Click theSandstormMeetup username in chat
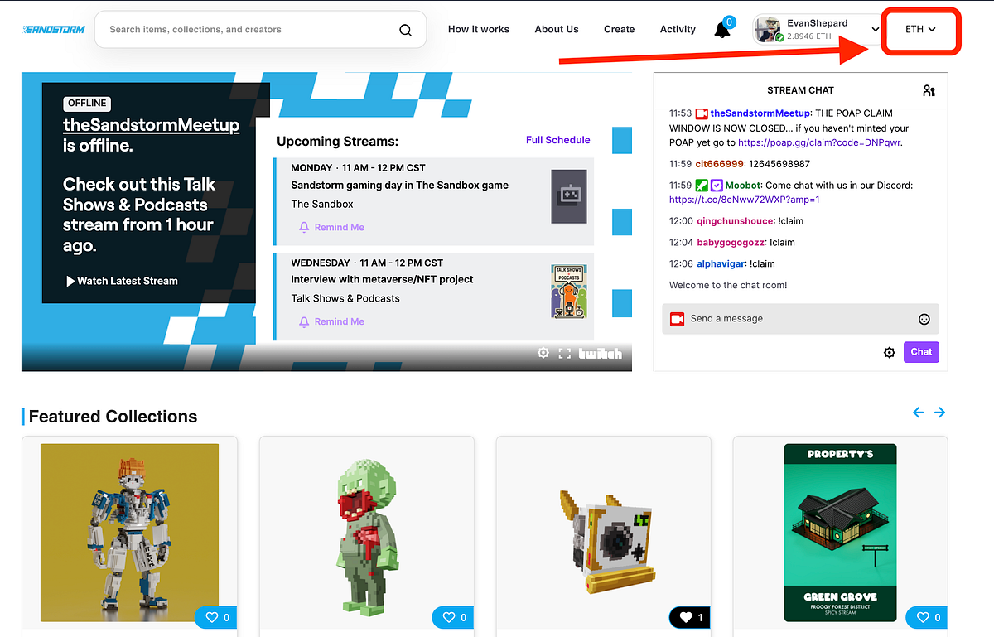994x637 pixels. click(760, 113)
